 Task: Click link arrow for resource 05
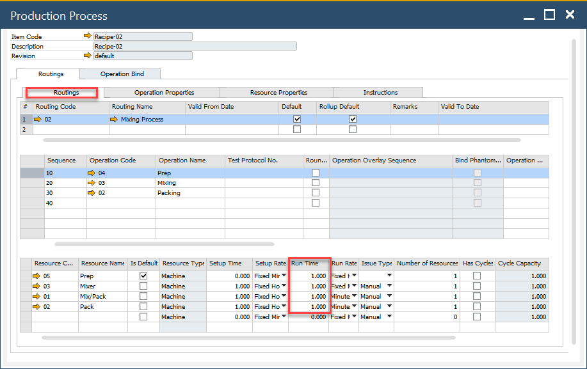[x=36, y=276]
